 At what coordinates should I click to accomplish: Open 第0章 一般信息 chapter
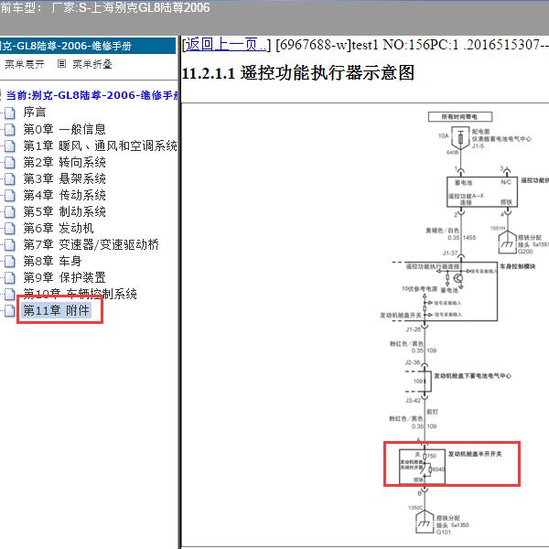(x=64, y=129)
